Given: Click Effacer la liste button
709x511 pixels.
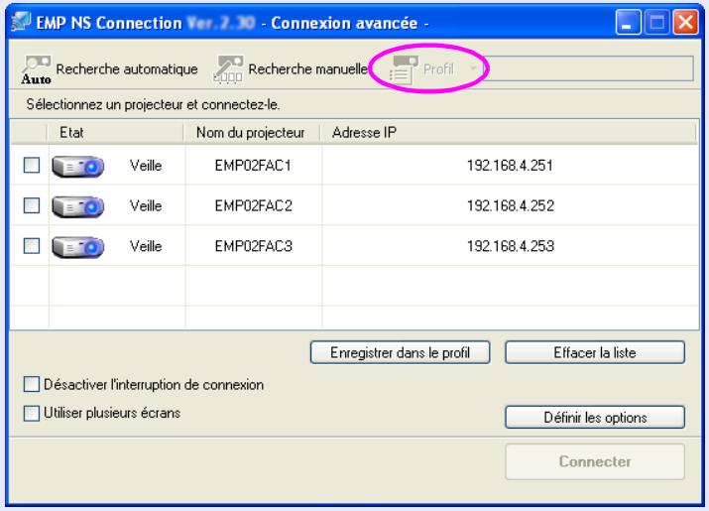Looking at the screenshot, I should tap(595, 352).
